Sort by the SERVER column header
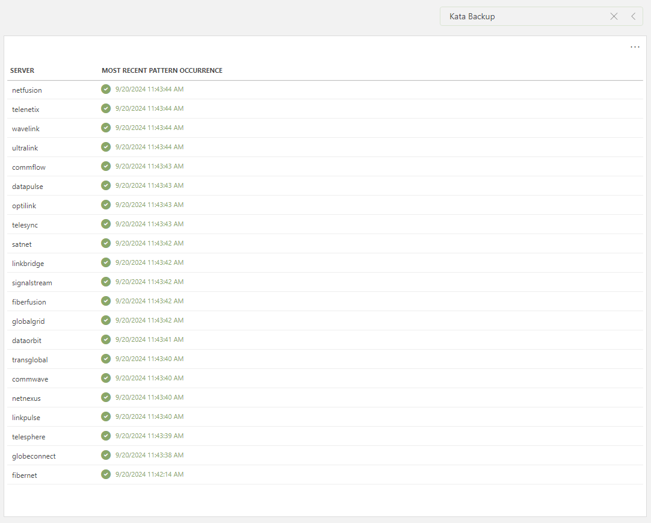651x523 pixels. 22,70
